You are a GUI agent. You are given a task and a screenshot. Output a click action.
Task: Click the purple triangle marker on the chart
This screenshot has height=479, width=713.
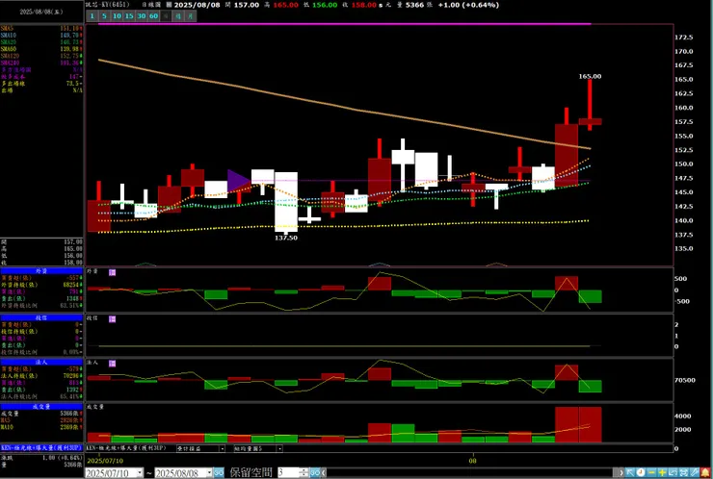(238, 181)
